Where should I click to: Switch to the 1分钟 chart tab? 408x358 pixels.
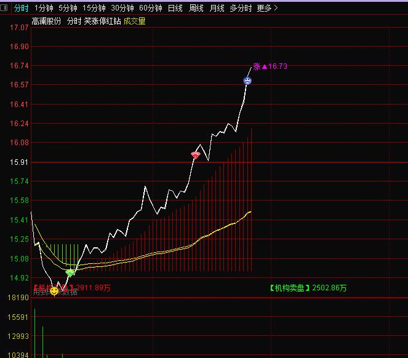(44, 9)
